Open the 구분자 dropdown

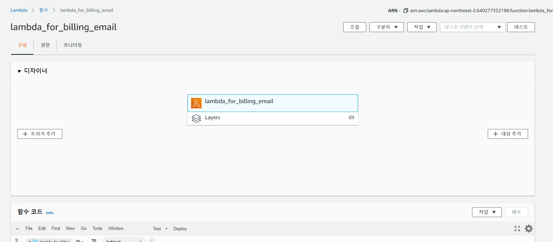coord(386,27)
